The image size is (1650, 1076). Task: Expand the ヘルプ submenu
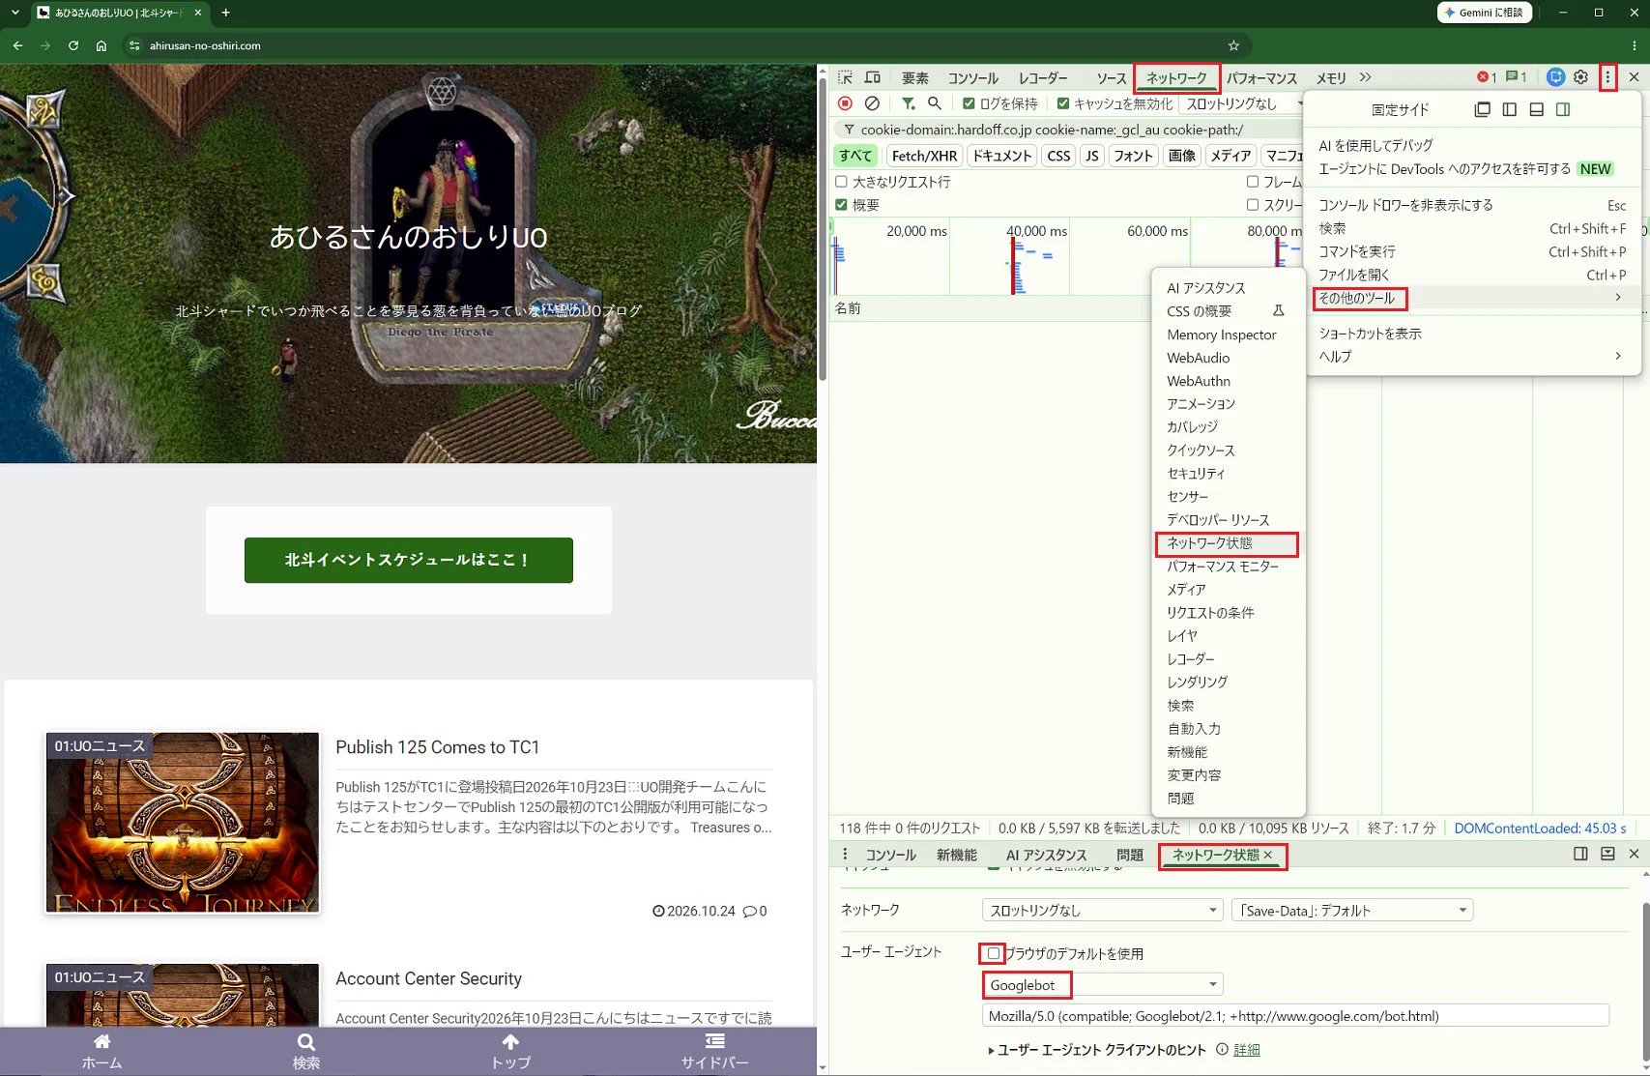coord(1473,357)
